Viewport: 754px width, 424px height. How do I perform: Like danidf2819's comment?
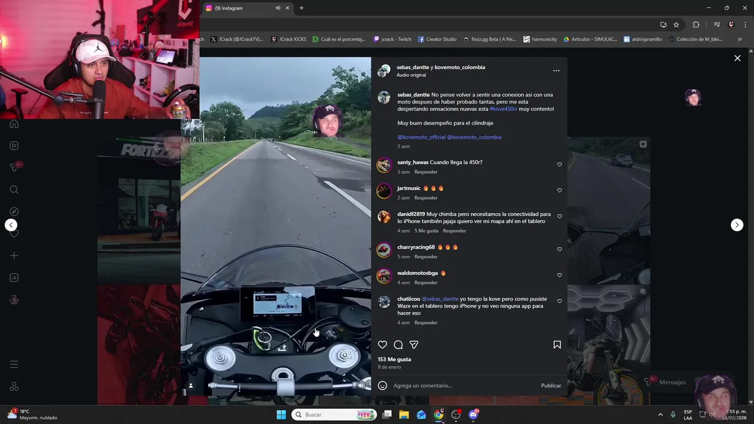tap(560, 216)
